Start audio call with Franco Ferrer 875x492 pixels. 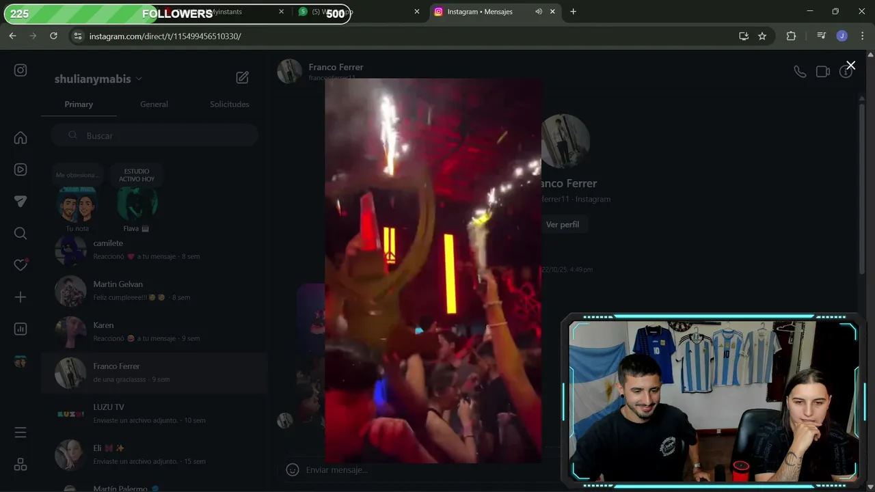(x=800, y=71)
